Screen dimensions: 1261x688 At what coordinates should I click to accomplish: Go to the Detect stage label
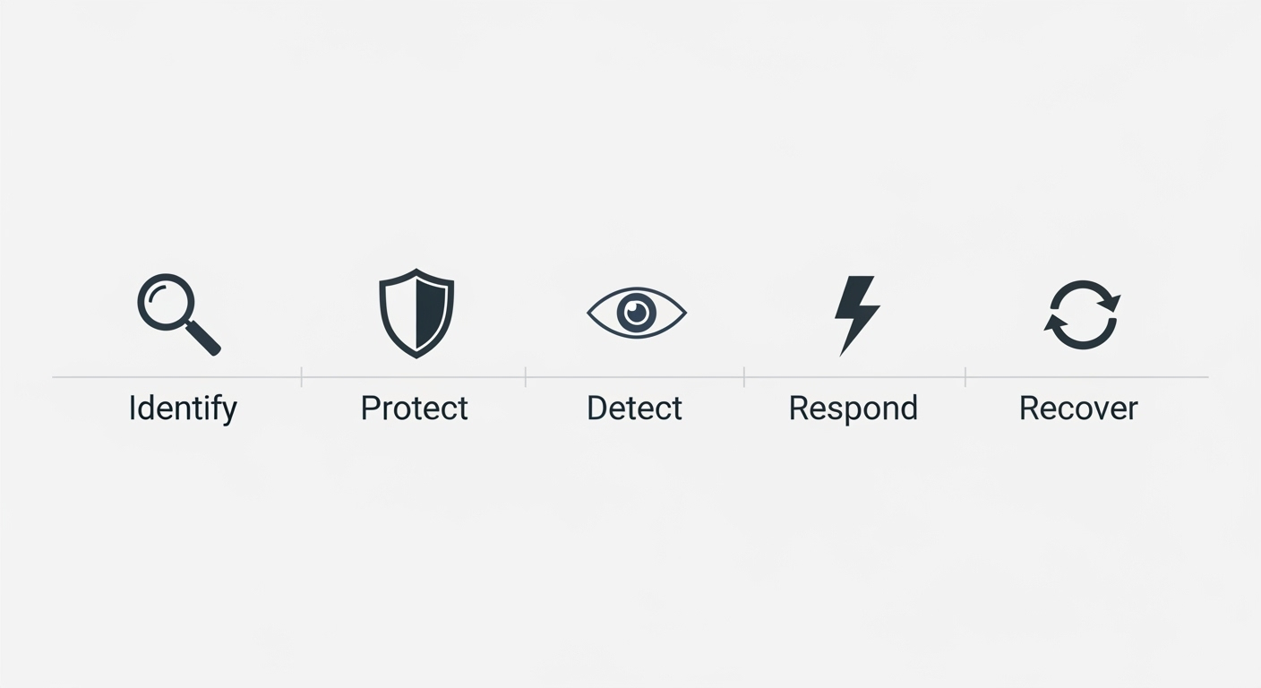[634, 408]
